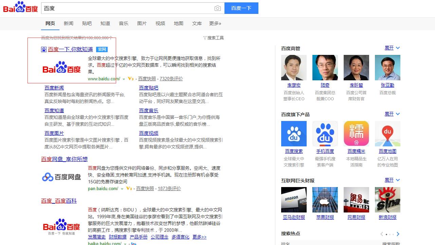
Task: Expand the 百度旗下产品 section
Action: point(392,114)
